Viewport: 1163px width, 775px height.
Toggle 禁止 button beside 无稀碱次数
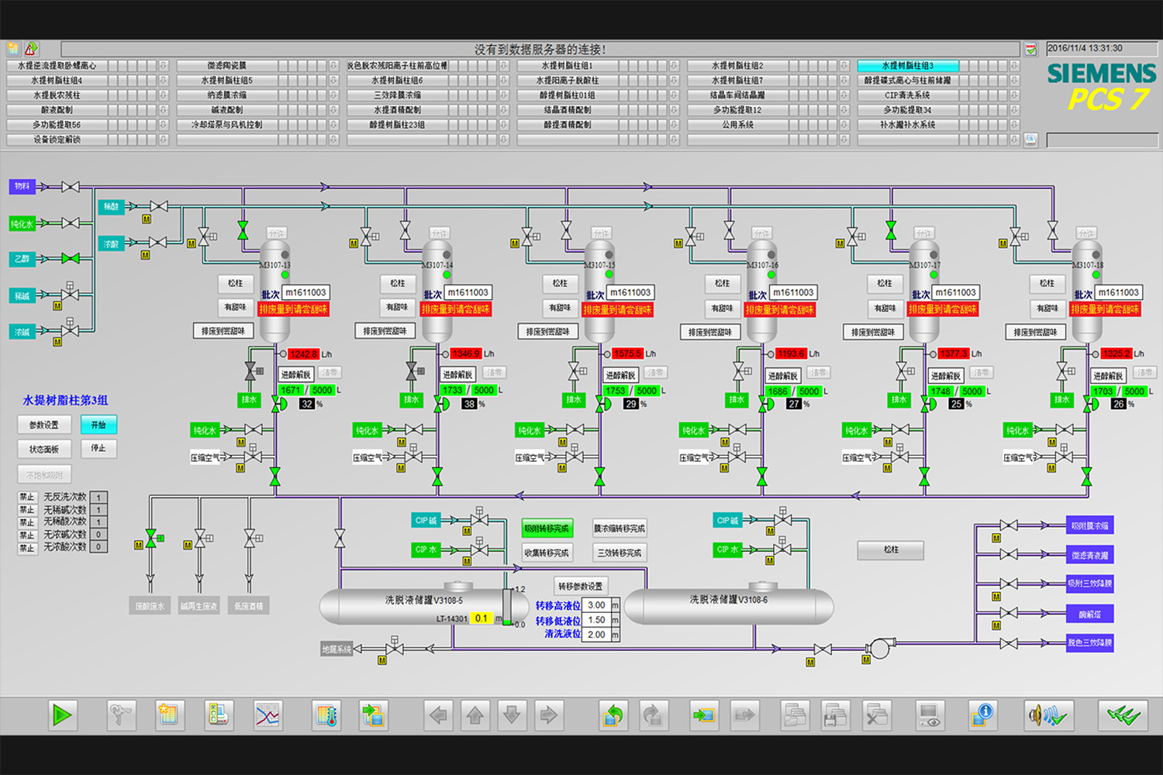(27, 510)
